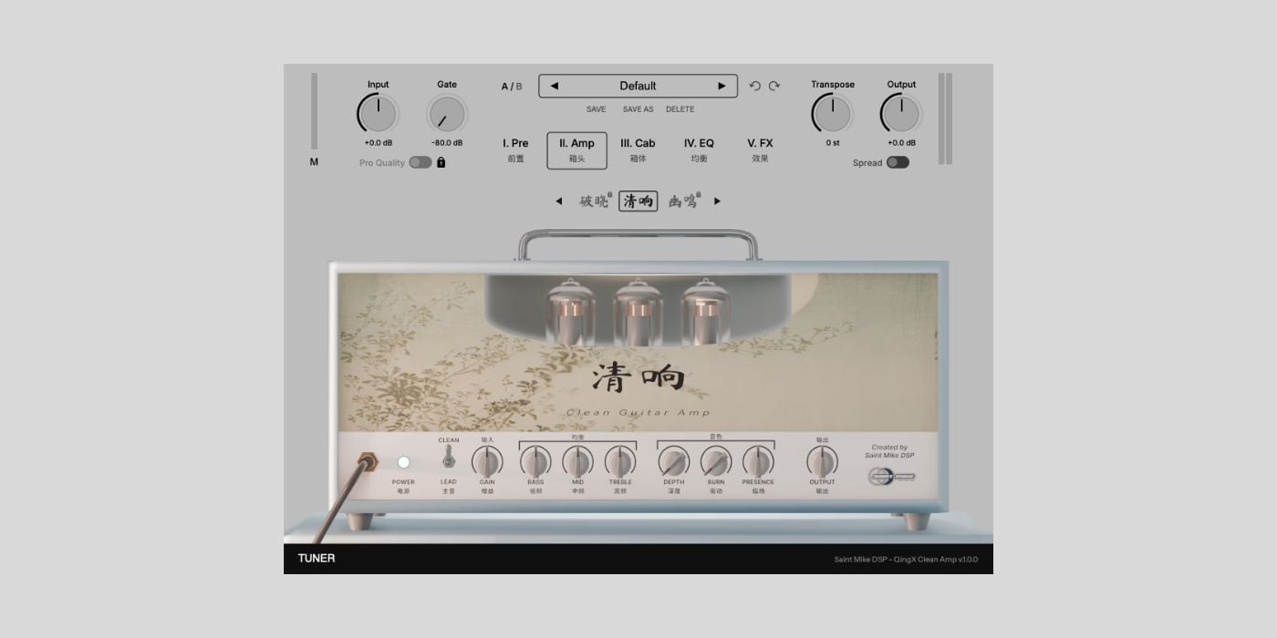Image resolution: width=1277 pixels, height=638 pixels.
Task: Toggle the M mono button
Action: point(314,162)
